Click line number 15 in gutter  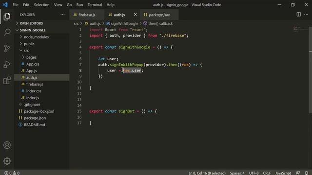coord(79,111)
